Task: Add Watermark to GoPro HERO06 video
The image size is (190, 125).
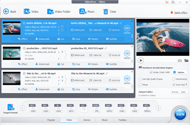Action: 42,39
